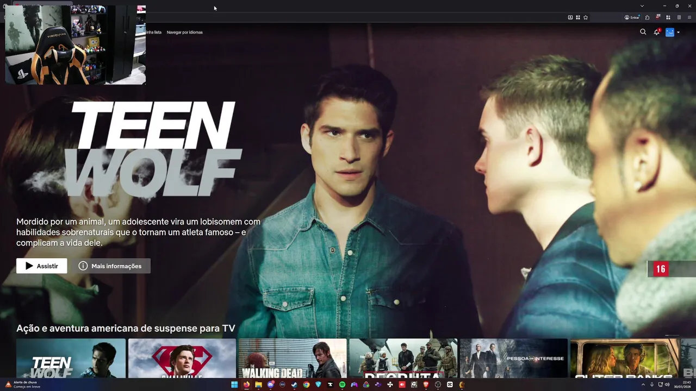
Task: Click the red extension icon with badge 22
Action: point(658,17)
